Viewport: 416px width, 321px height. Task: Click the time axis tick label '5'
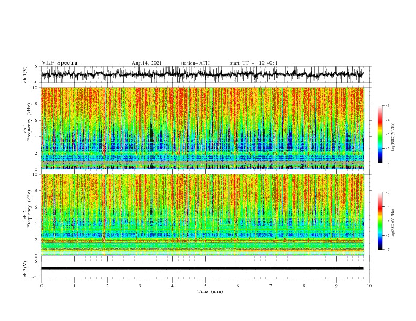205,286
